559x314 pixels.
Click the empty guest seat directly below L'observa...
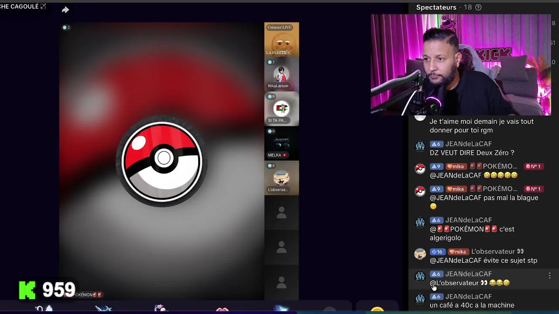pos(281,212)
